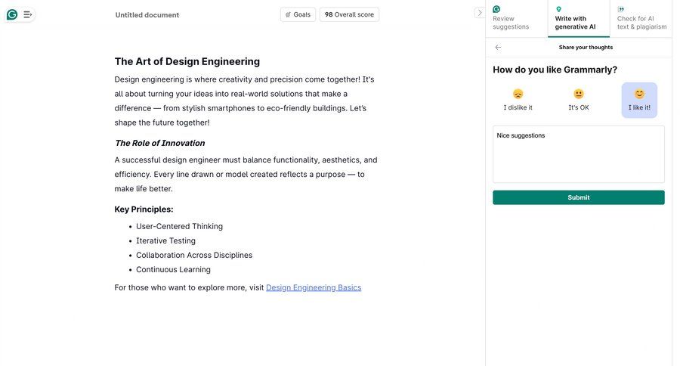
Task: Click the Grammarly logo icon
Action: (12, 15)
